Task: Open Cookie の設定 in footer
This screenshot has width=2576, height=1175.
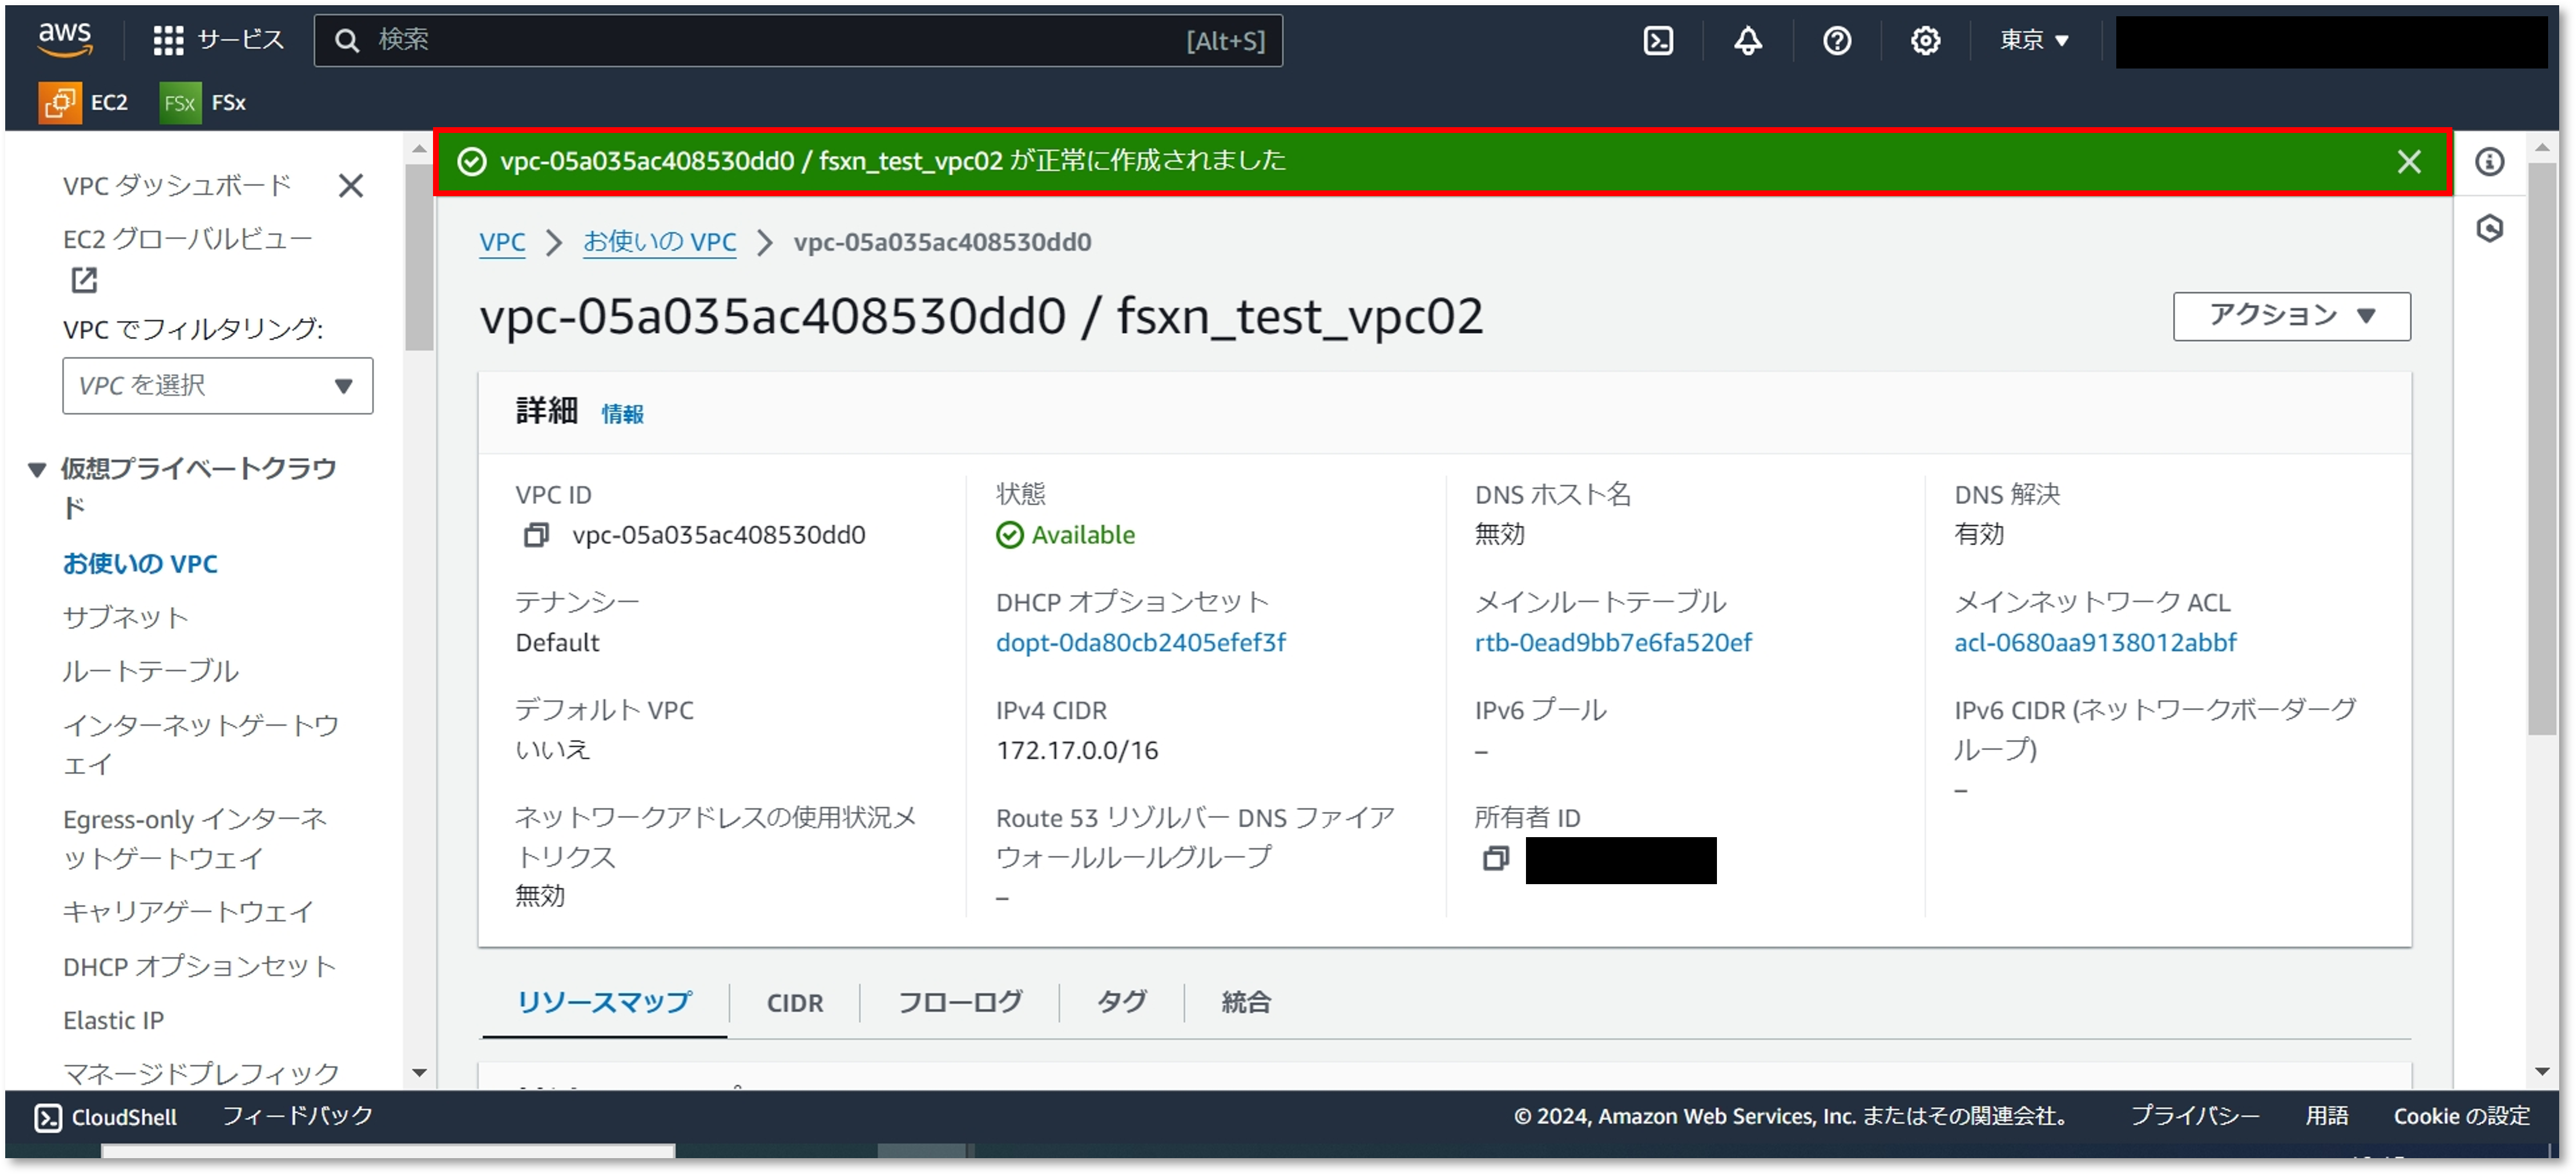Action: [2461, 1116]
